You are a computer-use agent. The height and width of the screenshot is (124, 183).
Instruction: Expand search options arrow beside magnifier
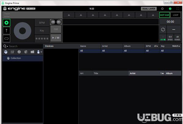7,46
